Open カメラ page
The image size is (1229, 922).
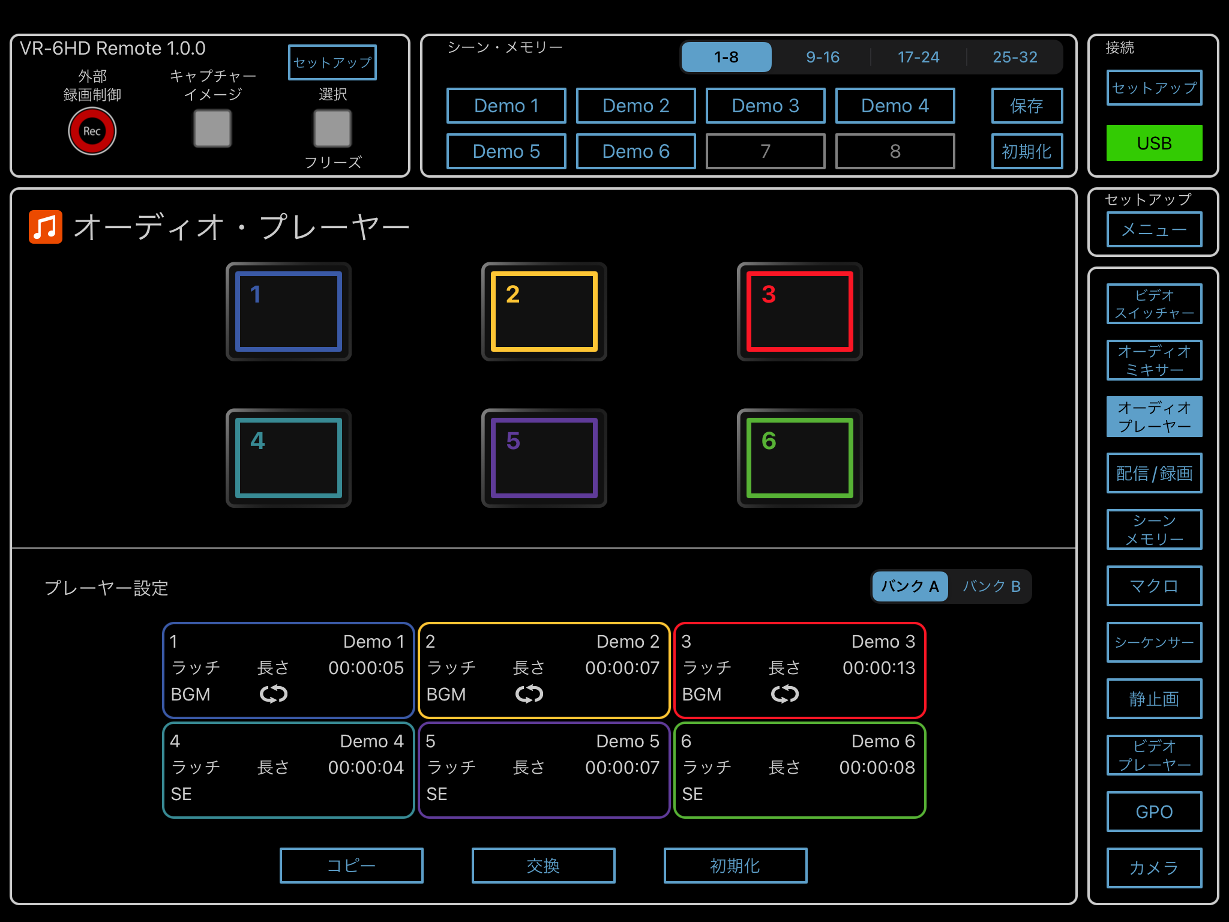(x=1154, y=868)
